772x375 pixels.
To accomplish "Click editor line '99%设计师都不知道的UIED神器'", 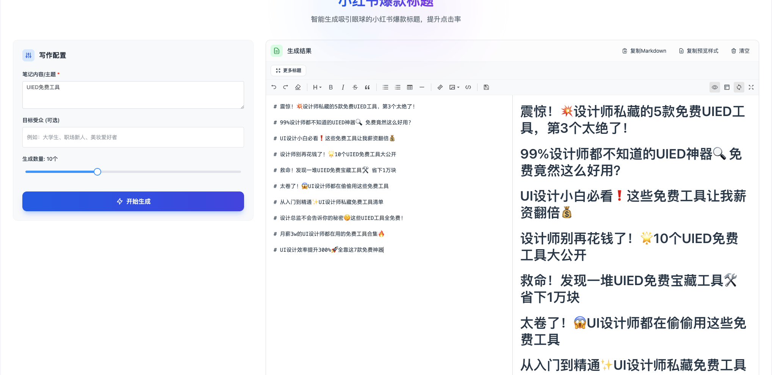I will pos(342,122).
